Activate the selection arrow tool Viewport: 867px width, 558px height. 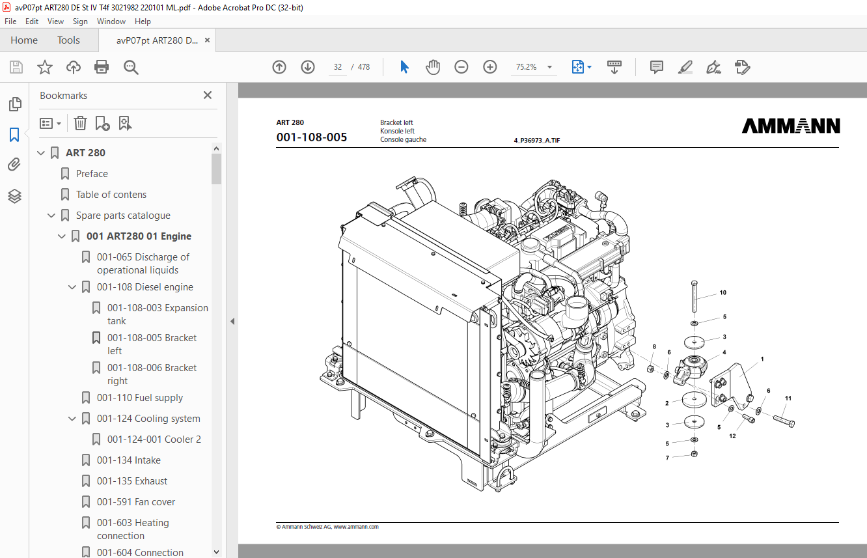pyautogui.click(x=404, y=67)
